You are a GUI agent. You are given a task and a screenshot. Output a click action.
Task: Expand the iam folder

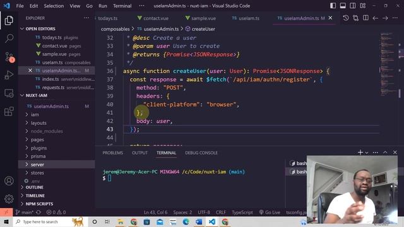pyautogui.click(x=35, y=115)
